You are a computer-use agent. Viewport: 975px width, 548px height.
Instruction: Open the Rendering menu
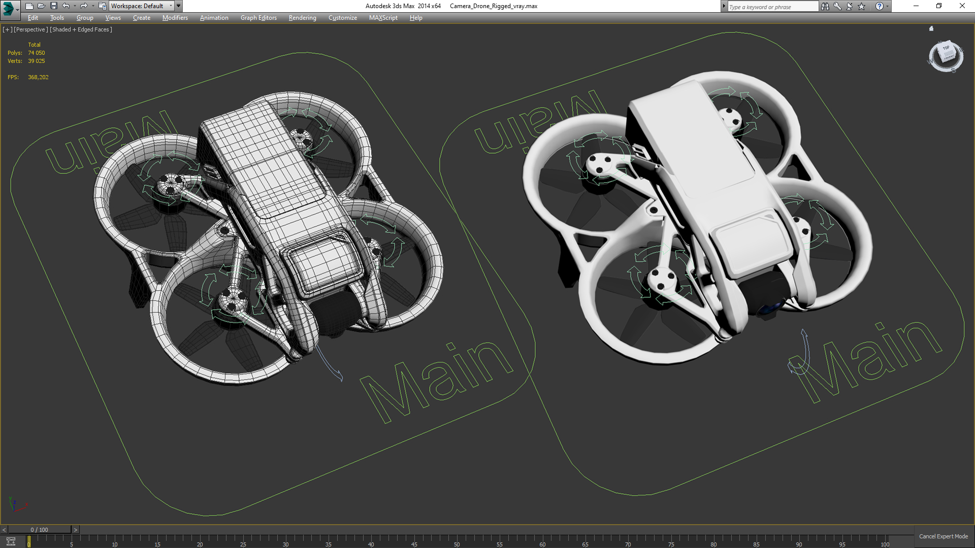click(x=303, y=18)
